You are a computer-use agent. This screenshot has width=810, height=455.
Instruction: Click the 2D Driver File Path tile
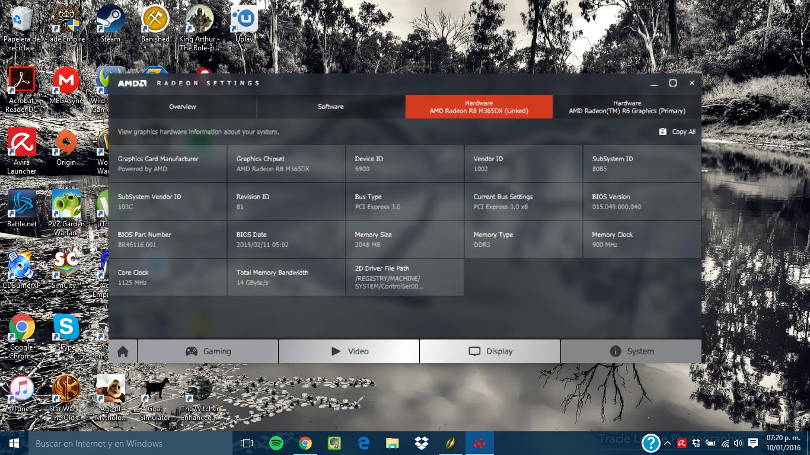click(x=404, y=277)
